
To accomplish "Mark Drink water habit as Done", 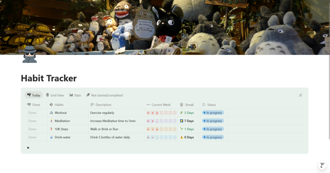I will [32, 137].
